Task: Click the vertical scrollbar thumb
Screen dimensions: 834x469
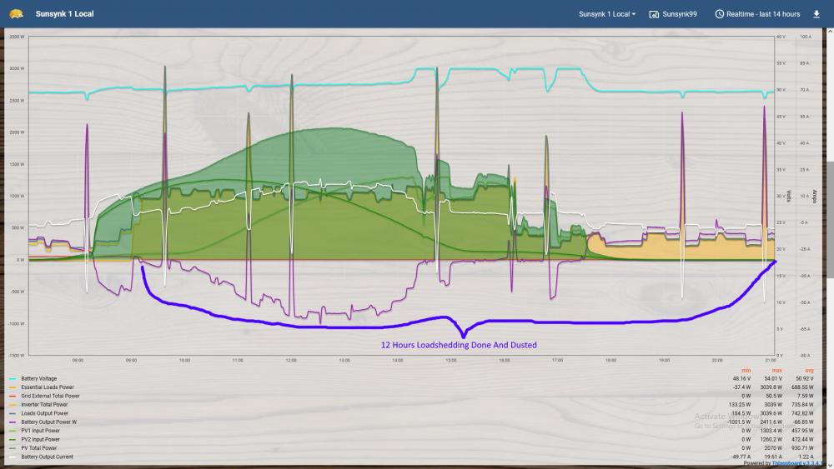Action: tap(830, 219)
